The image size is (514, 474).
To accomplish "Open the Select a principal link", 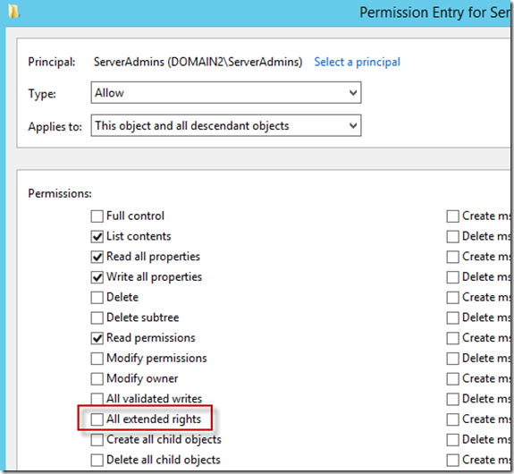I will [357, 62].
